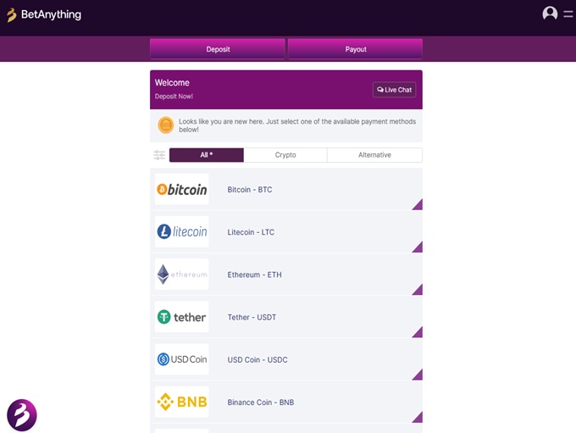The height and width of the screenshot is (433, 576).
Task: Switch to the Alternative tab
Action: pos(374,155)
